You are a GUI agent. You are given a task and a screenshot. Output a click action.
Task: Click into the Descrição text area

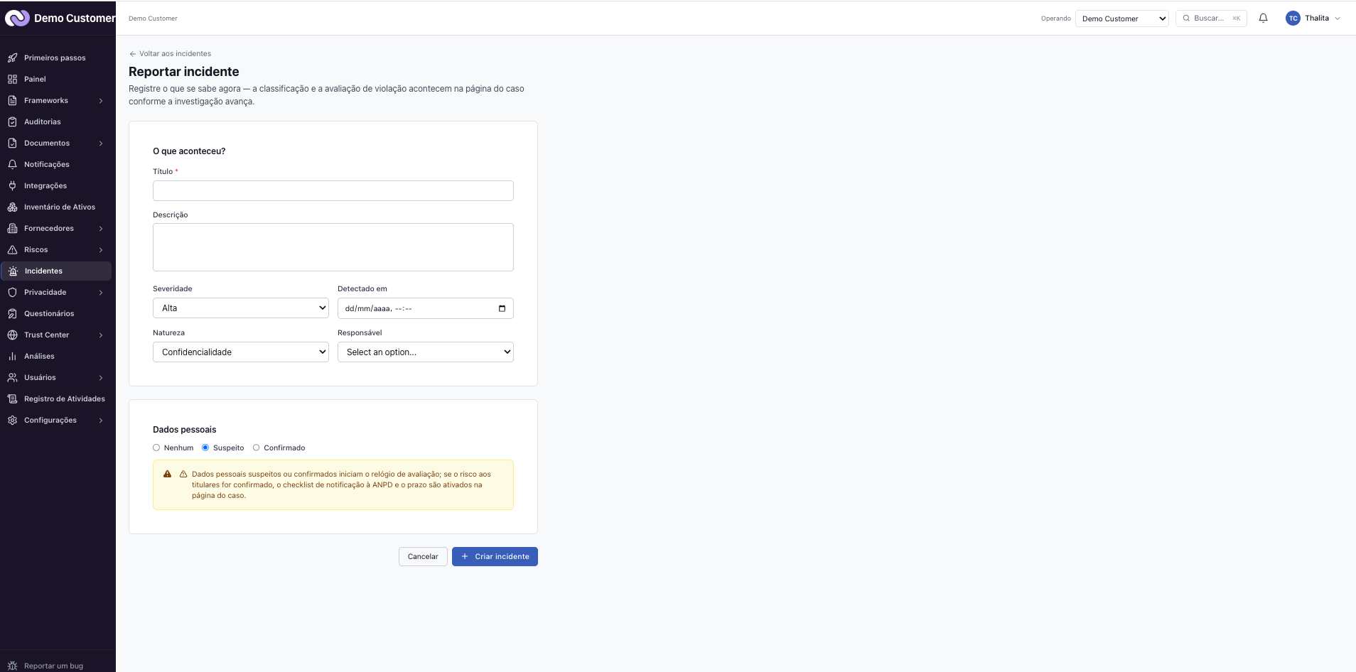(x=333, y=247)
